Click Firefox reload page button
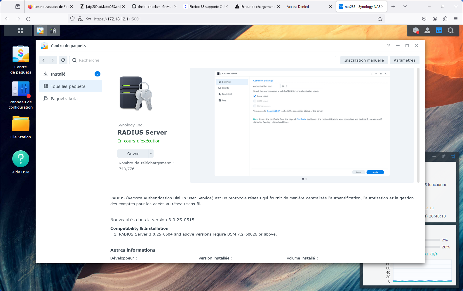Viewport: 463px width, 291px height. [x=28, y=19]
